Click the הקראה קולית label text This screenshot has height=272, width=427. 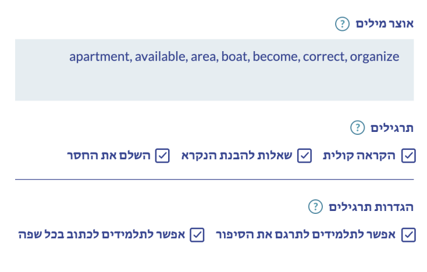pyautogui.click(x=359, y=156)
